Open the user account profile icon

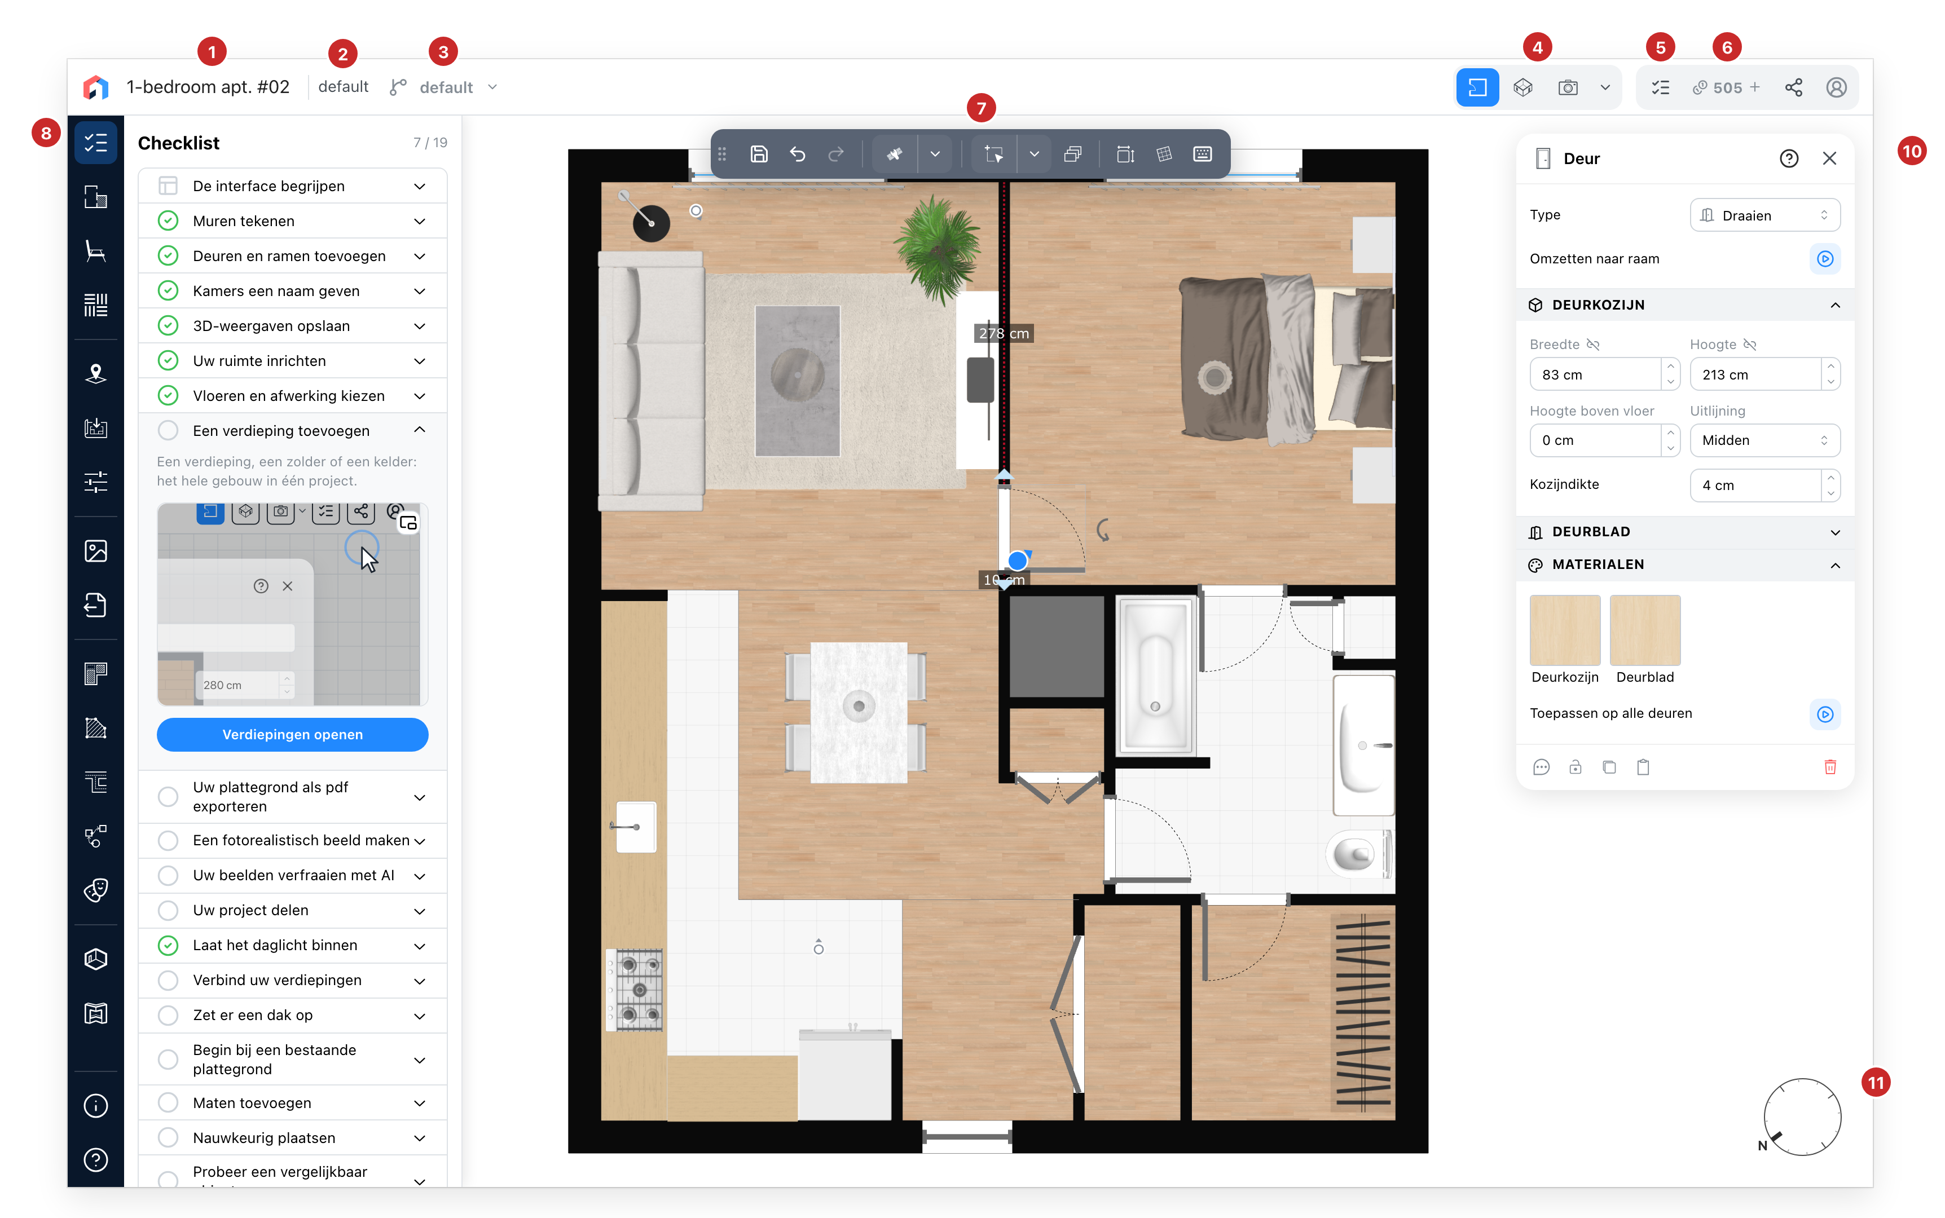coord(1836,87)
